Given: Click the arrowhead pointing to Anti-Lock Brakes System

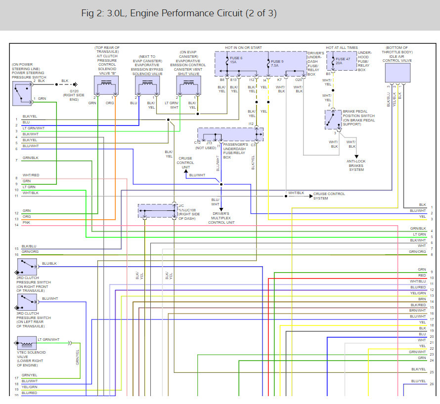Looking at the screenshot, I should point(356,157).
